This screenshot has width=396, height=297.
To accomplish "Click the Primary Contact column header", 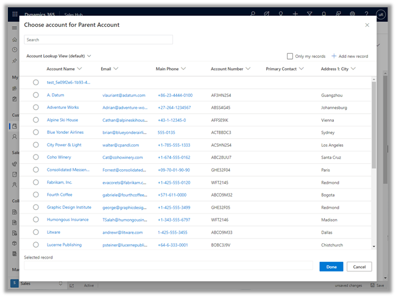I will 281,69.
